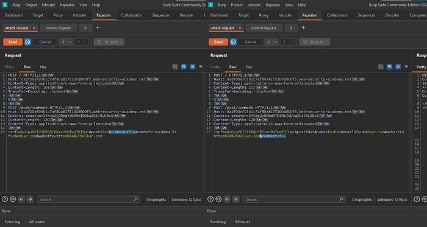Toggle show \n non-printable chars, left window
This screenshot has width=427, height=227.
click(x=193, y=67)
